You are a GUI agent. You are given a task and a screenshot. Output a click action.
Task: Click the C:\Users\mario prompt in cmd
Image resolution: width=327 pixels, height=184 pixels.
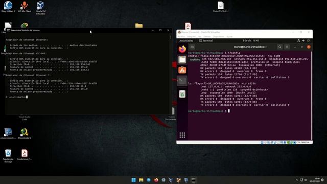point(16,97)
